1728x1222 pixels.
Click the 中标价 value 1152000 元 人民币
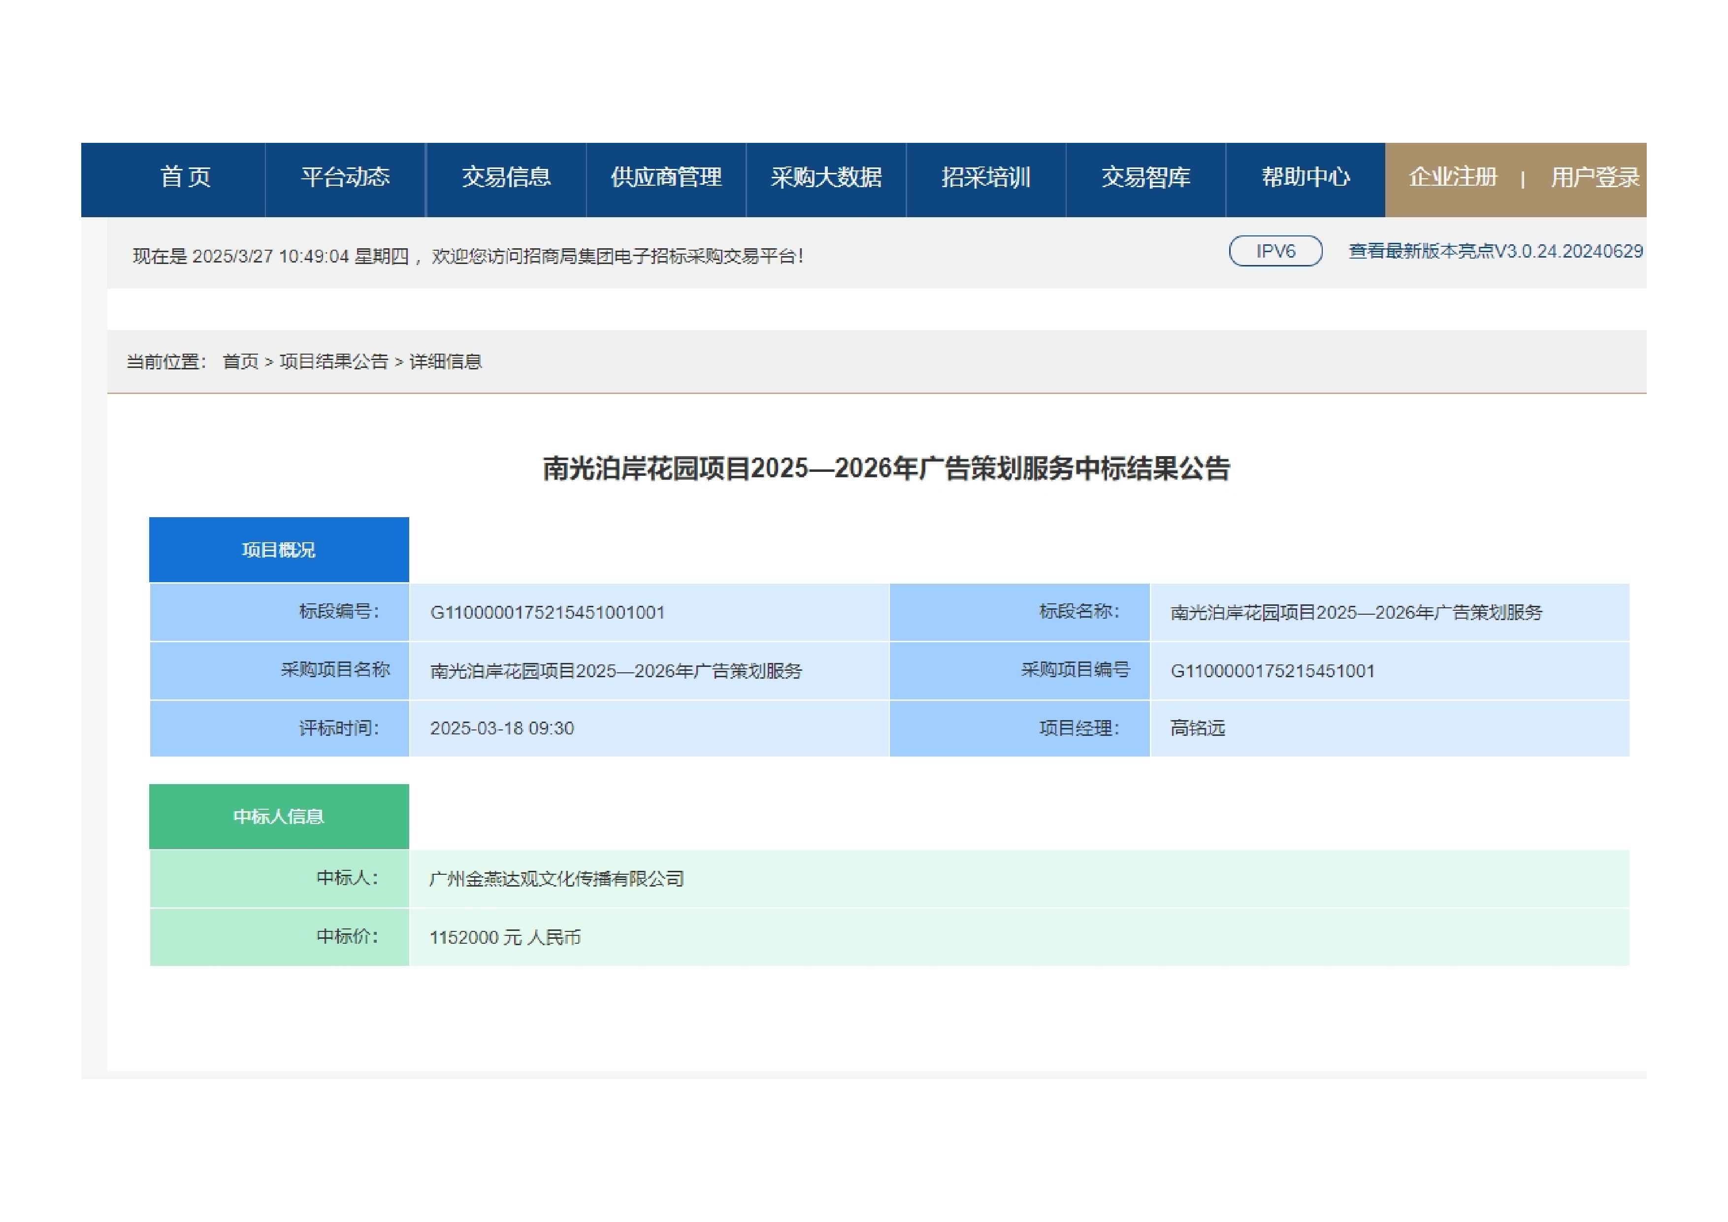505,937
